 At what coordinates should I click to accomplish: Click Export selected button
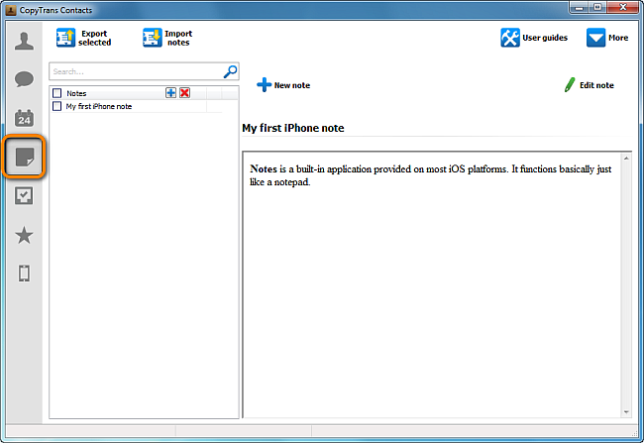pos(84,39)
